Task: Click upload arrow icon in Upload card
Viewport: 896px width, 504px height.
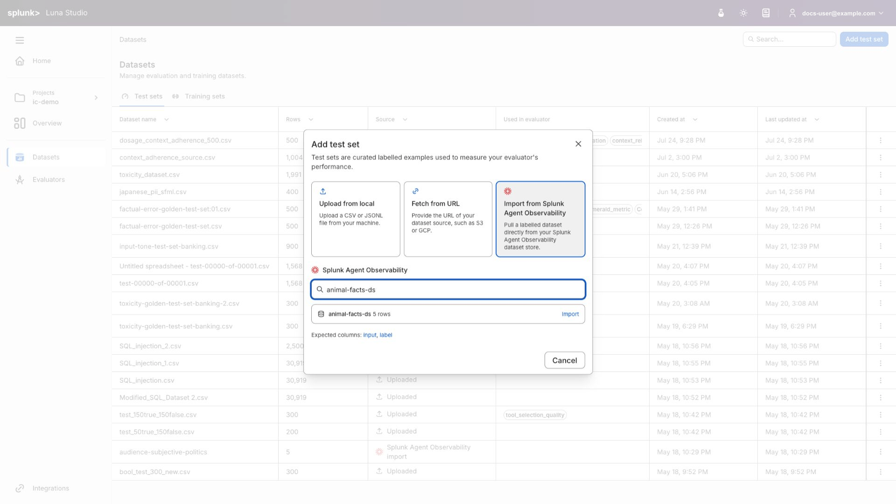Action: tap(323, 191)
